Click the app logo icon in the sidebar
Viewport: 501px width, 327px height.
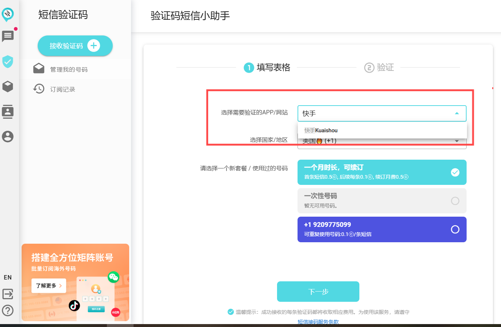point(8,14)
